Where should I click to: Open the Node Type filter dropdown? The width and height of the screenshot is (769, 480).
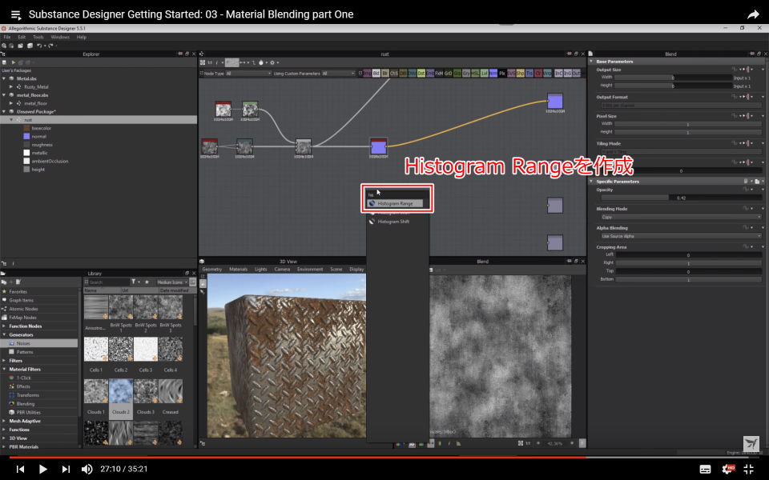248,74
